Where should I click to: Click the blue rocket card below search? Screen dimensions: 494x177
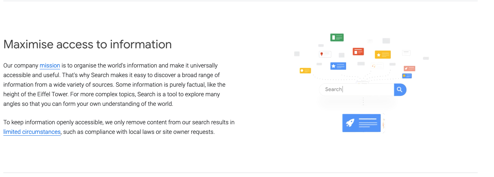point(361,123)
